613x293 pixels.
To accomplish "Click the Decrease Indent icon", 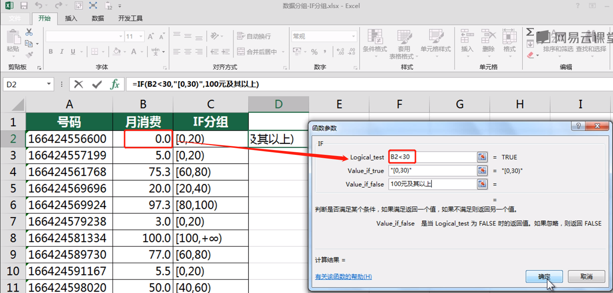I will pyautogui.click(x=215, y=52).
